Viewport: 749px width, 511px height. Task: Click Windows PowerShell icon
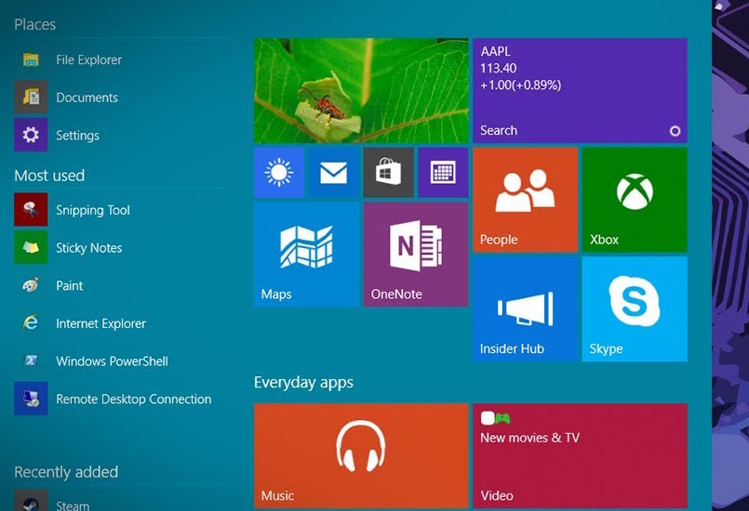pyautogui.click(x=31, y=360)
